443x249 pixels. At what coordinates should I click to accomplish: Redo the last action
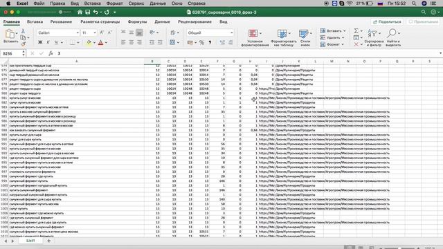pyautogui.click(x=107, y=12)
